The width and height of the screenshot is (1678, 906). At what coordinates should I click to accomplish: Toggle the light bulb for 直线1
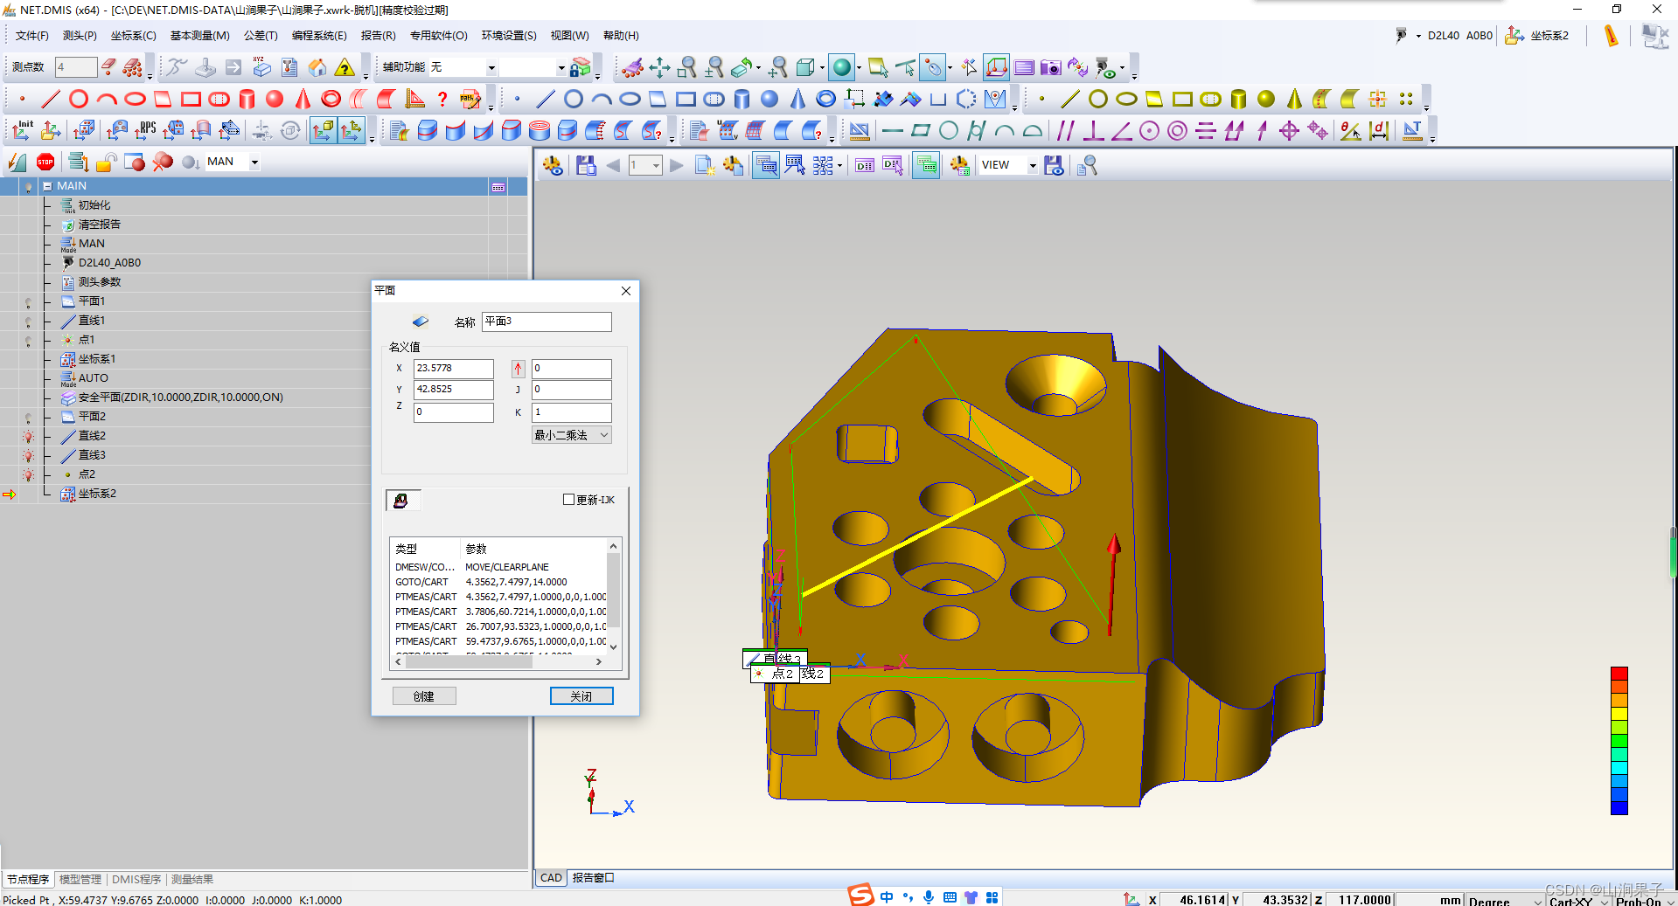(x=28, y=322)
